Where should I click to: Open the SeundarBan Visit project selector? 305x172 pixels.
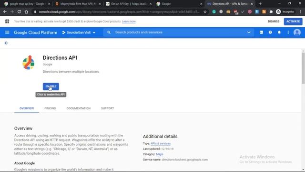click(79, 32)
